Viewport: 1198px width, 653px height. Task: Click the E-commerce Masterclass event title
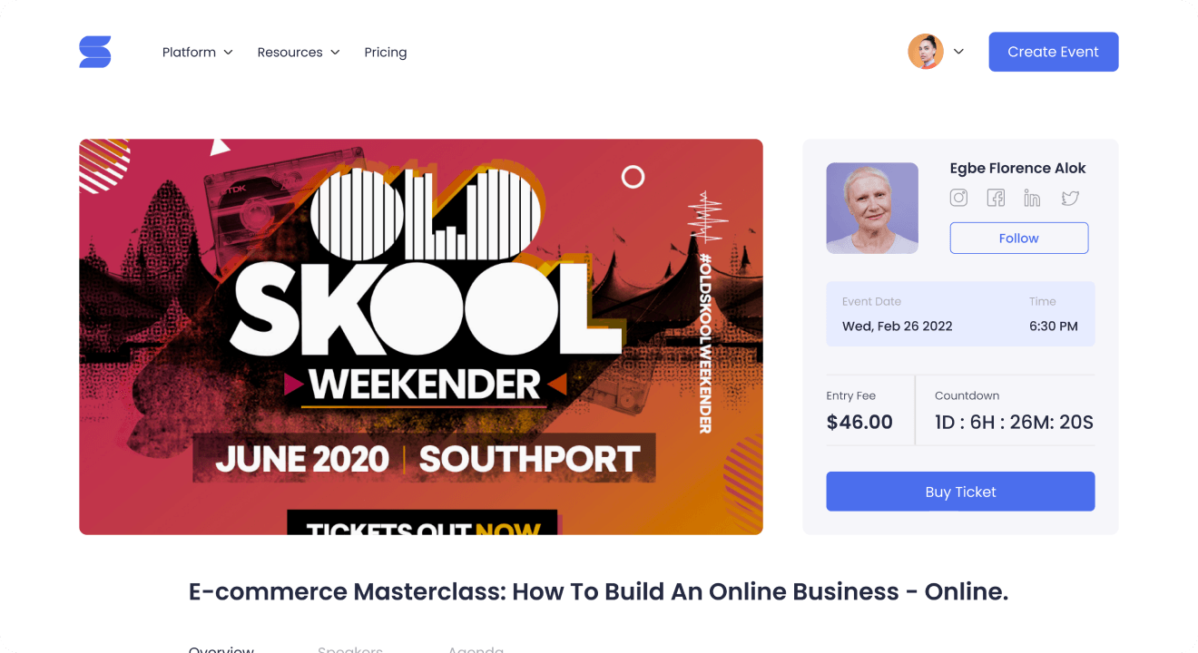tap(599, 591)
